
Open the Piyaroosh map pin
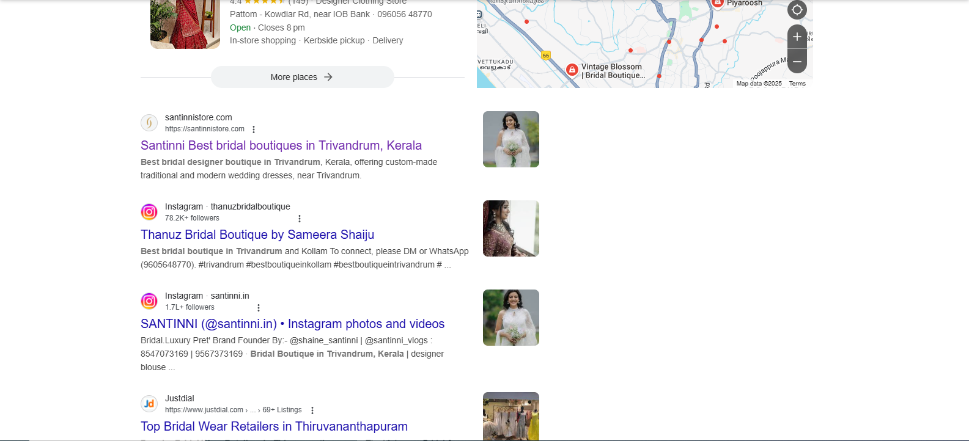[717, 3]
